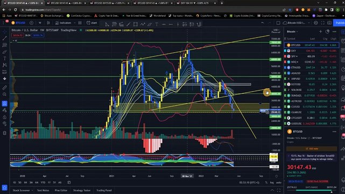The width and height of the screenshot is (345, 194).
Task: Toggle auto price scale
Action: 279,183
